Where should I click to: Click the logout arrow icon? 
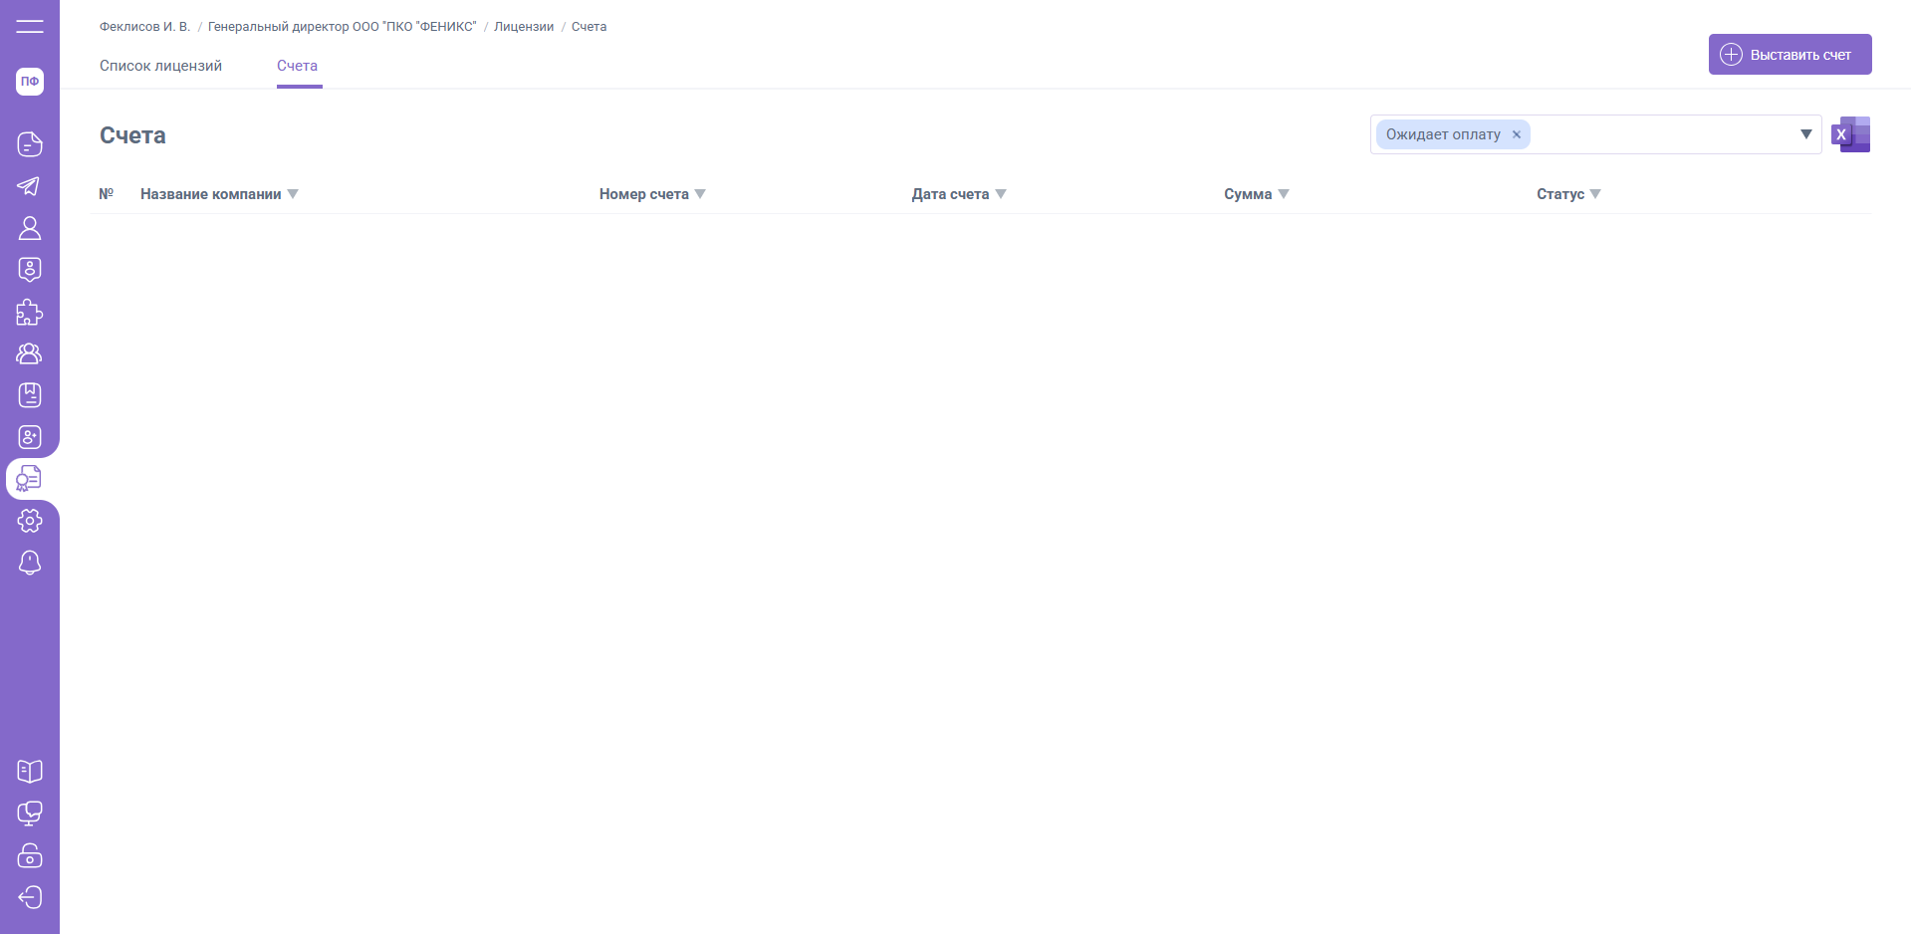click(x=30, y=897)
